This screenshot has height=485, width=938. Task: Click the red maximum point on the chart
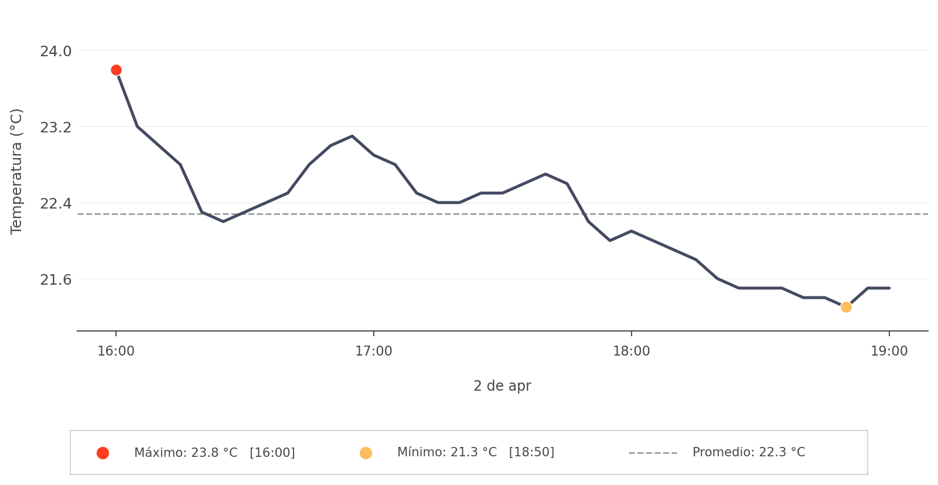click(x=116, y=70)
